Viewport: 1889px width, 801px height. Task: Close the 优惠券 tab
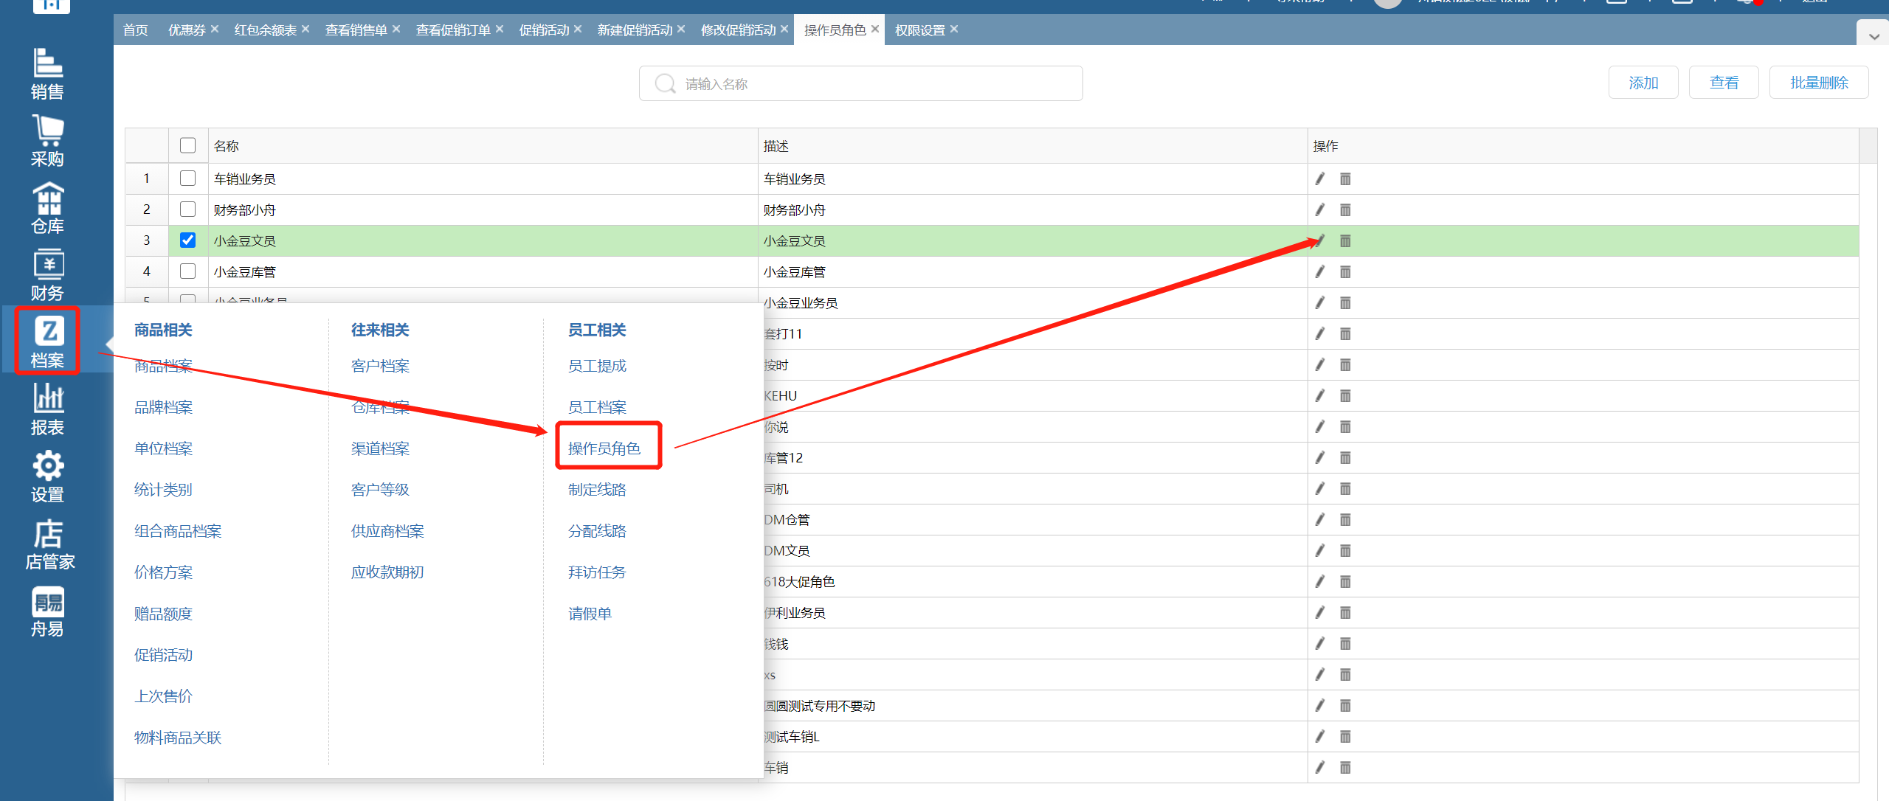point(215,29)
